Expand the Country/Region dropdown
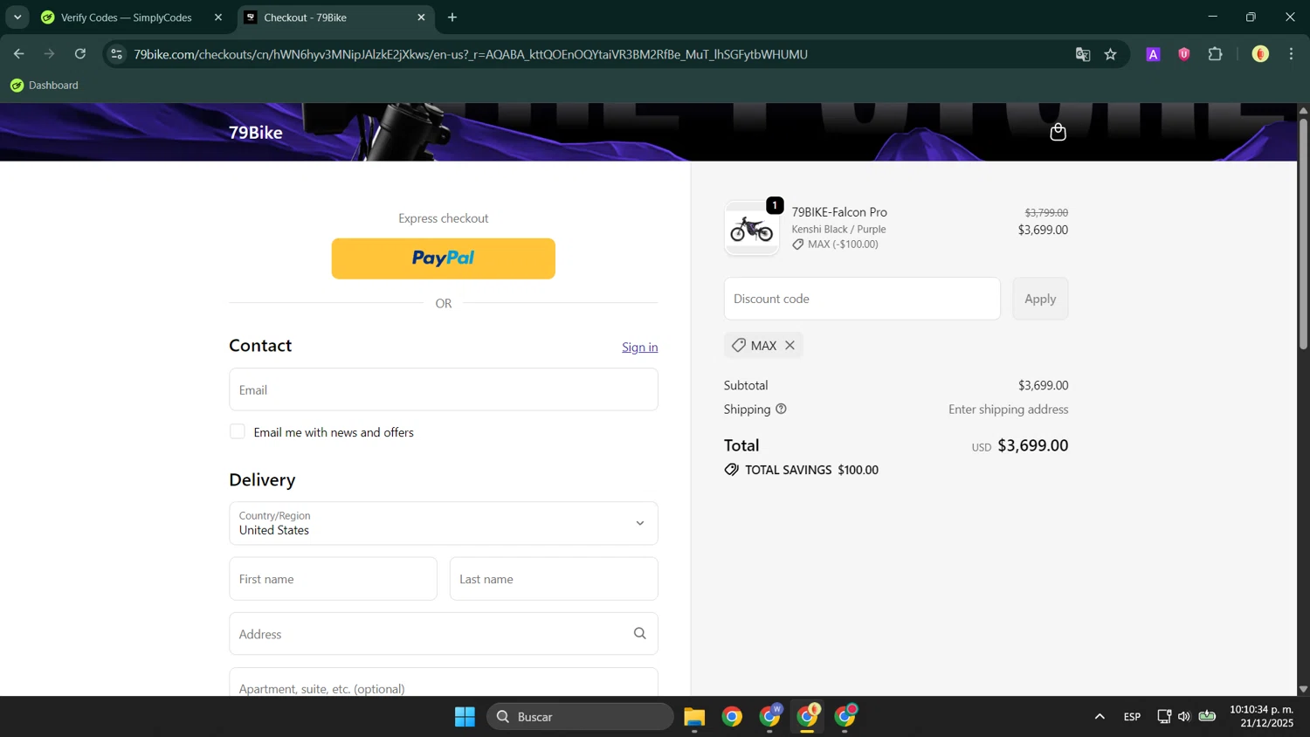1310x737 pixels. pyautogui.click(x=443, y=523)
